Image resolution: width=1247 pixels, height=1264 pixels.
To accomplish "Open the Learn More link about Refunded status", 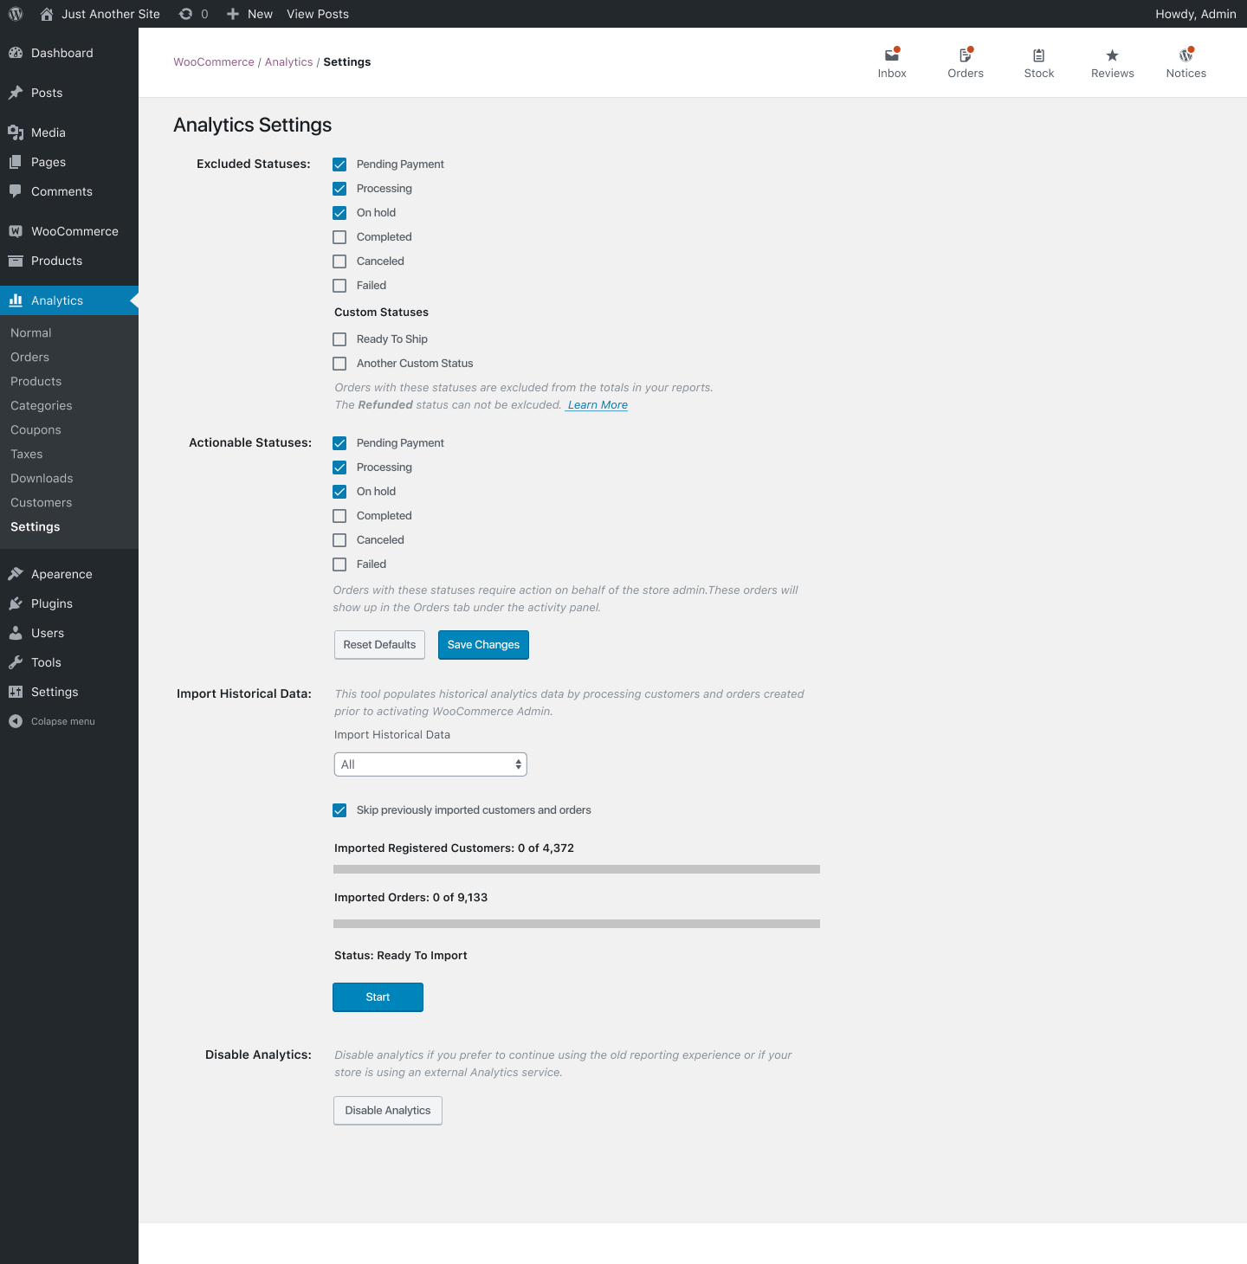I will pos(596,404).
